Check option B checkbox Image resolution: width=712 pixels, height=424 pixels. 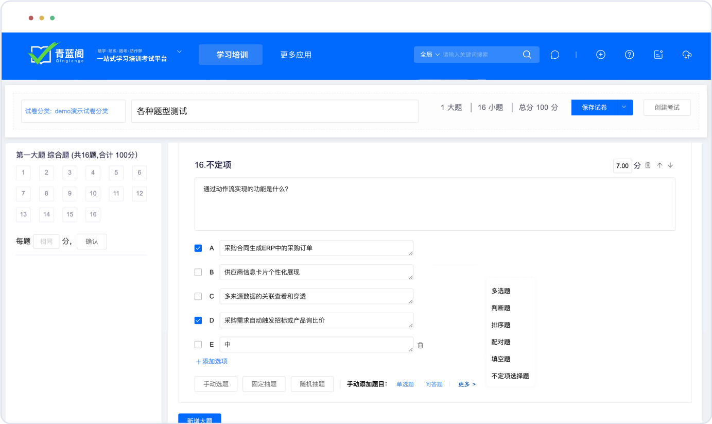198,273
